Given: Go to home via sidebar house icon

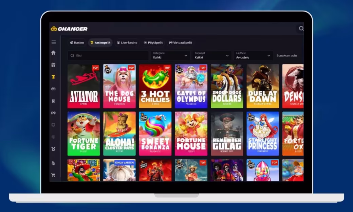Looking at the screenshot, I should (53, 53).
